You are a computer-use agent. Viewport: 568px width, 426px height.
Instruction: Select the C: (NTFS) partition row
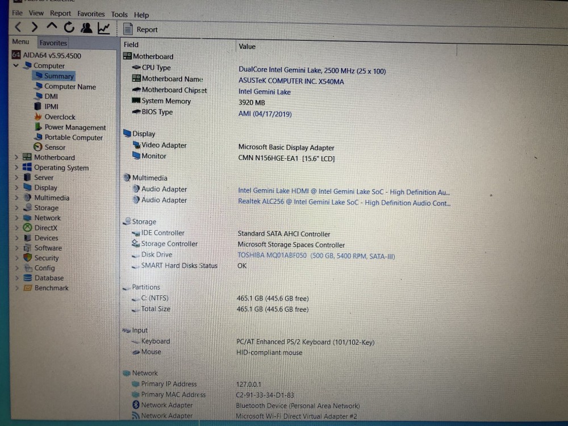[220, 298]
